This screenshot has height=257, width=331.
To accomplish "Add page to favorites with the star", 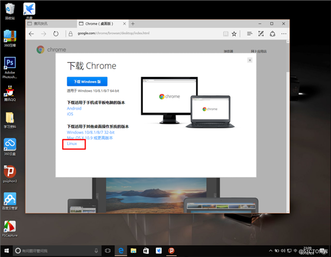I will point(234,34).
